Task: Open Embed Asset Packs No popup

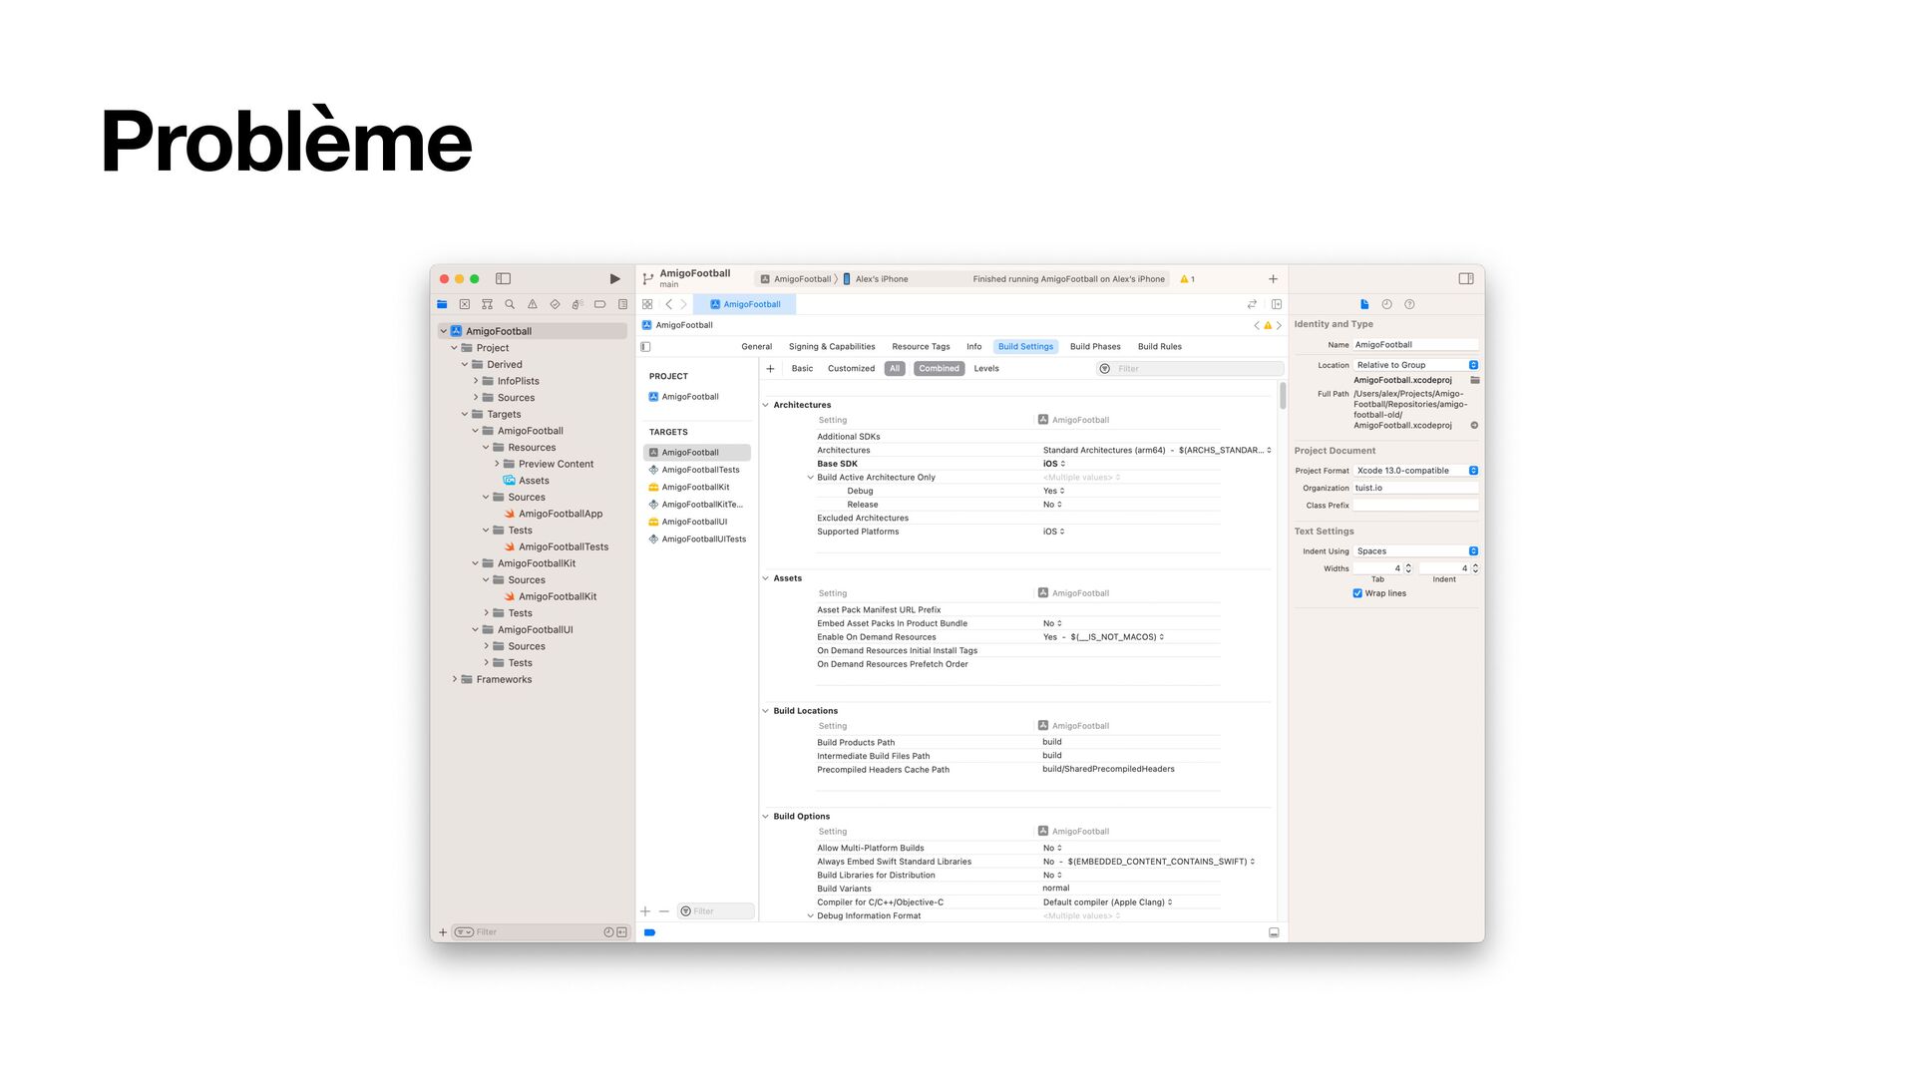Action: click(1052, 624)
